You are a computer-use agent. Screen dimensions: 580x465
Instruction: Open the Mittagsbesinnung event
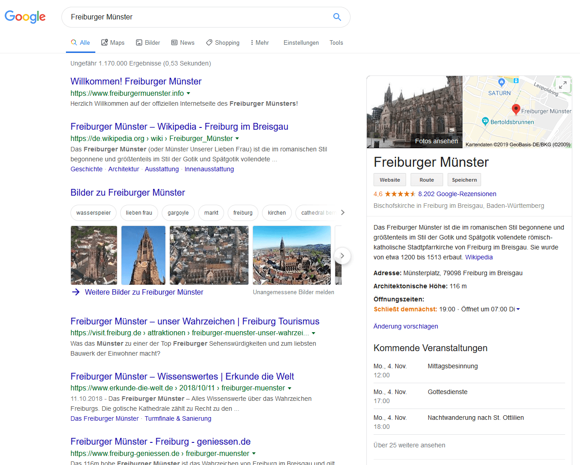453,366
